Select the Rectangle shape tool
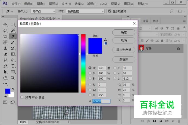 pos(13,72)
